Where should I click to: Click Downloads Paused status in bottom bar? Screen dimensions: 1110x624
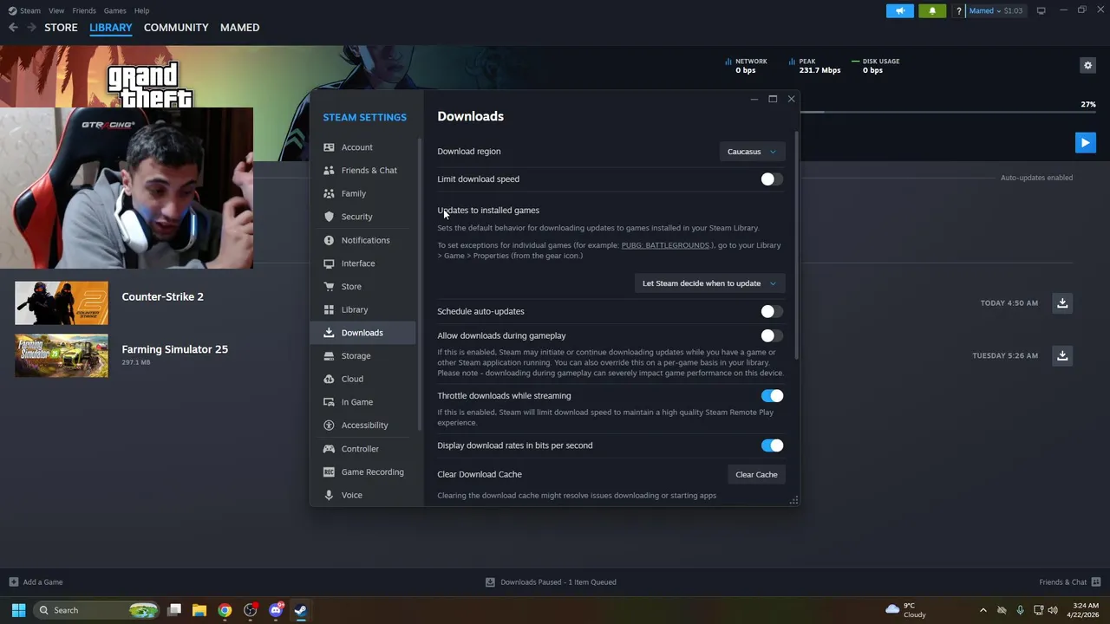pyautogui.click(x=551, y=582)
